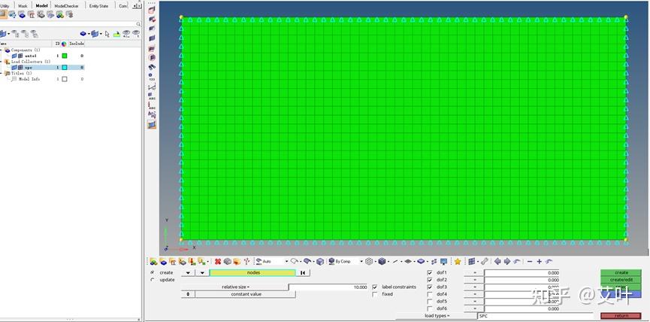Click the monitor display icon in toolbar
The height and width of the screenshot is (322, 650).
[443, 261]
